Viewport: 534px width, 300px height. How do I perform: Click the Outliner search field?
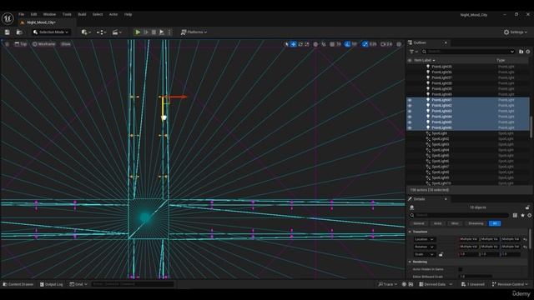point(468,52)
